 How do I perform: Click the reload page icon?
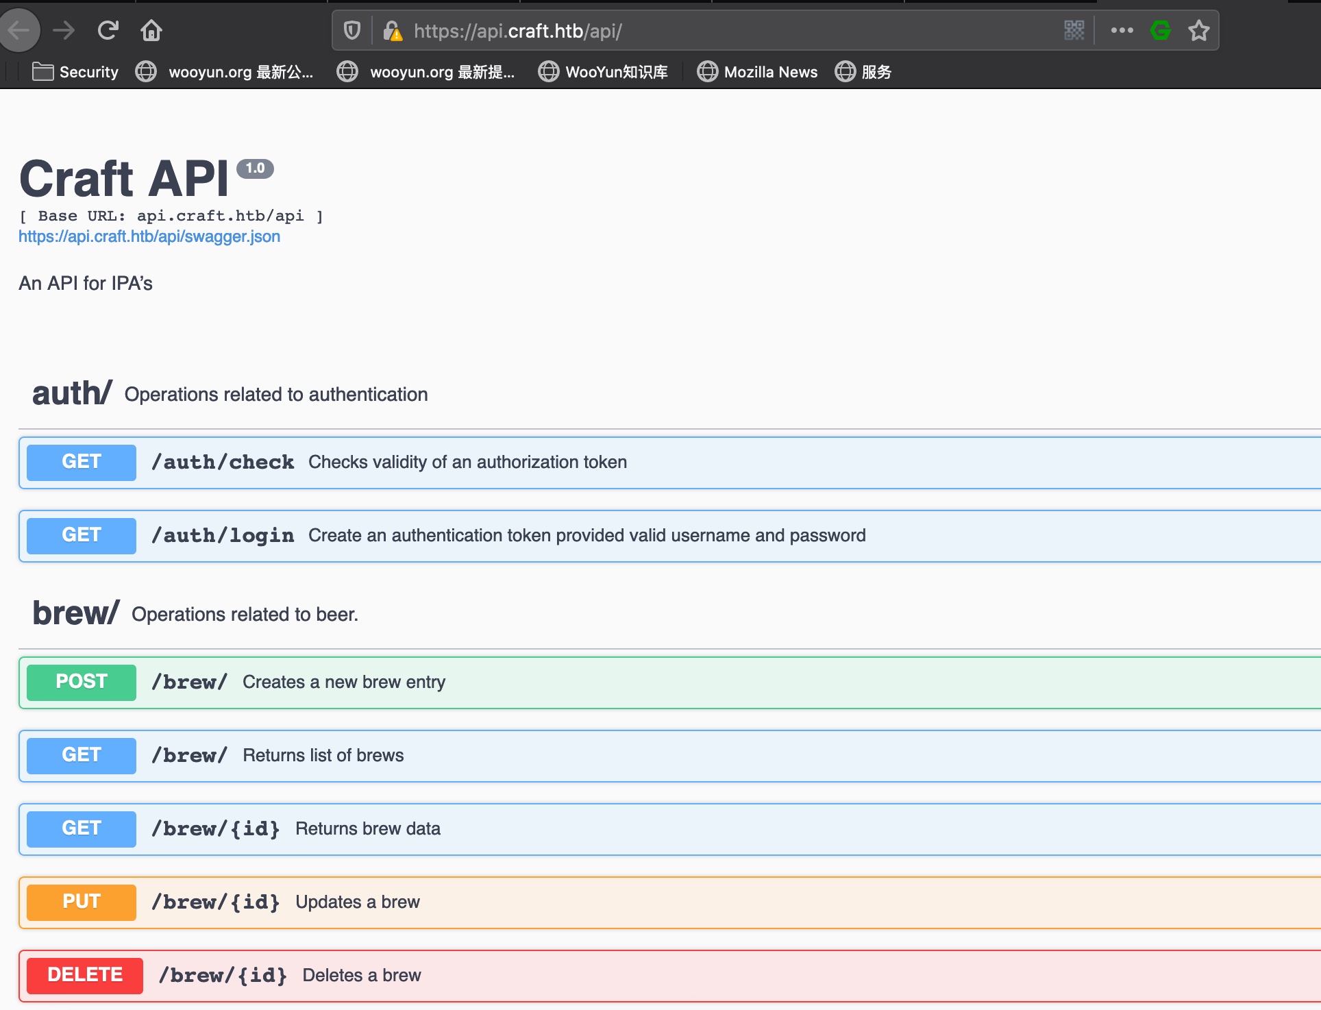click(x=108, y=31)
